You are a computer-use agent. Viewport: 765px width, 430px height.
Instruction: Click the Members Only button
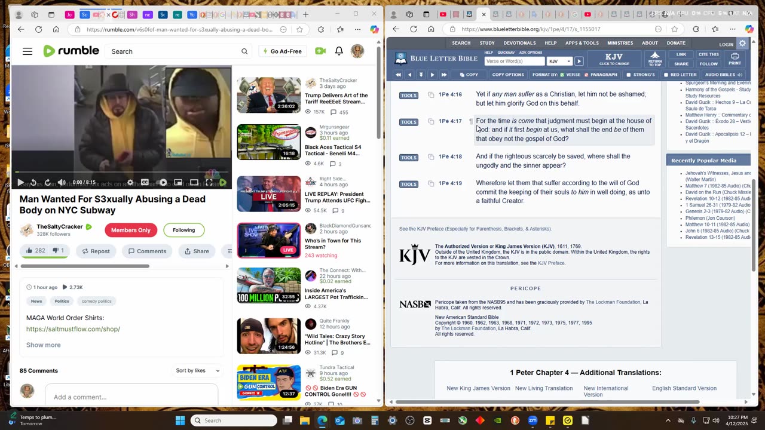click(131, 230)
